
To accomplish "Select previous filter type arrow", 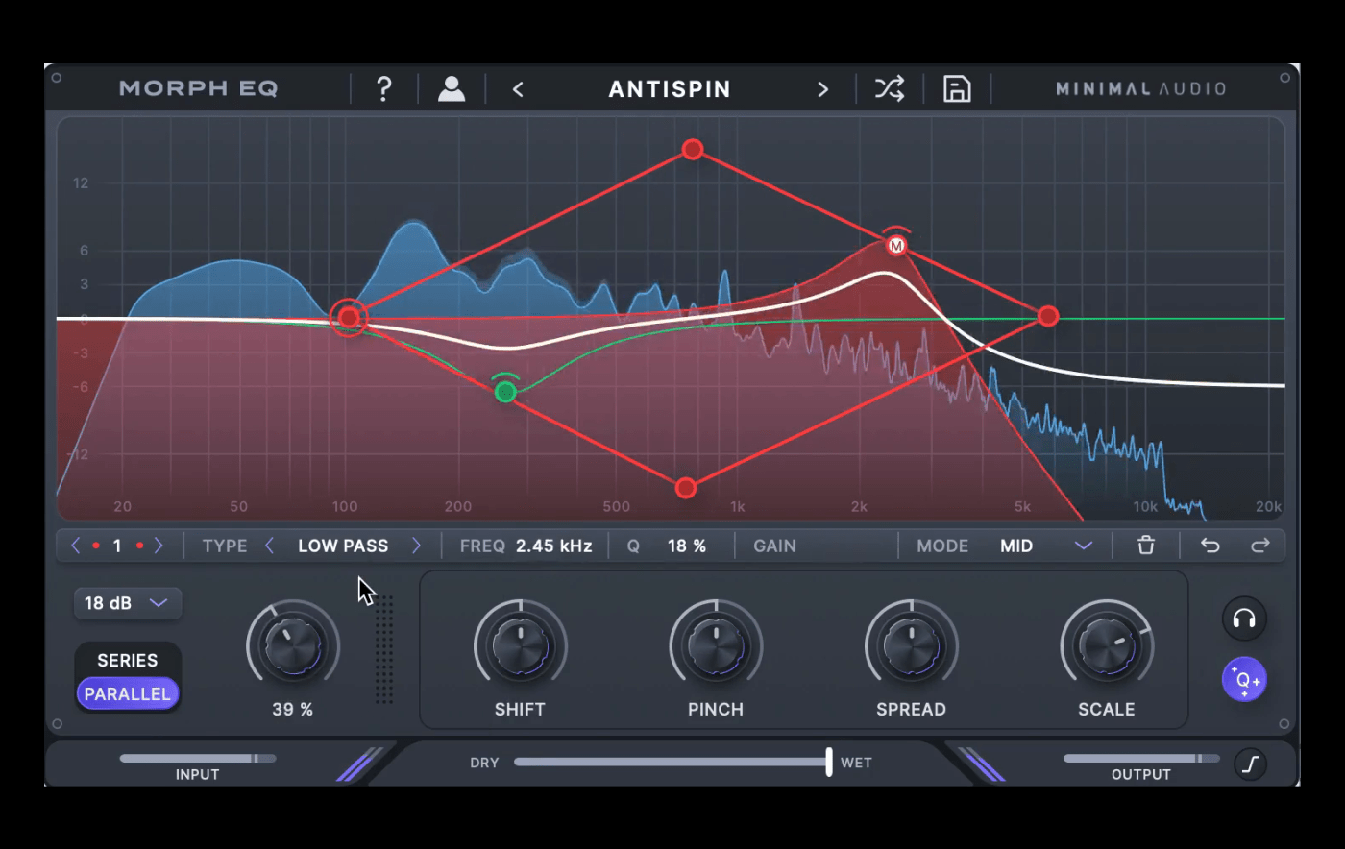I will point(270,546).
